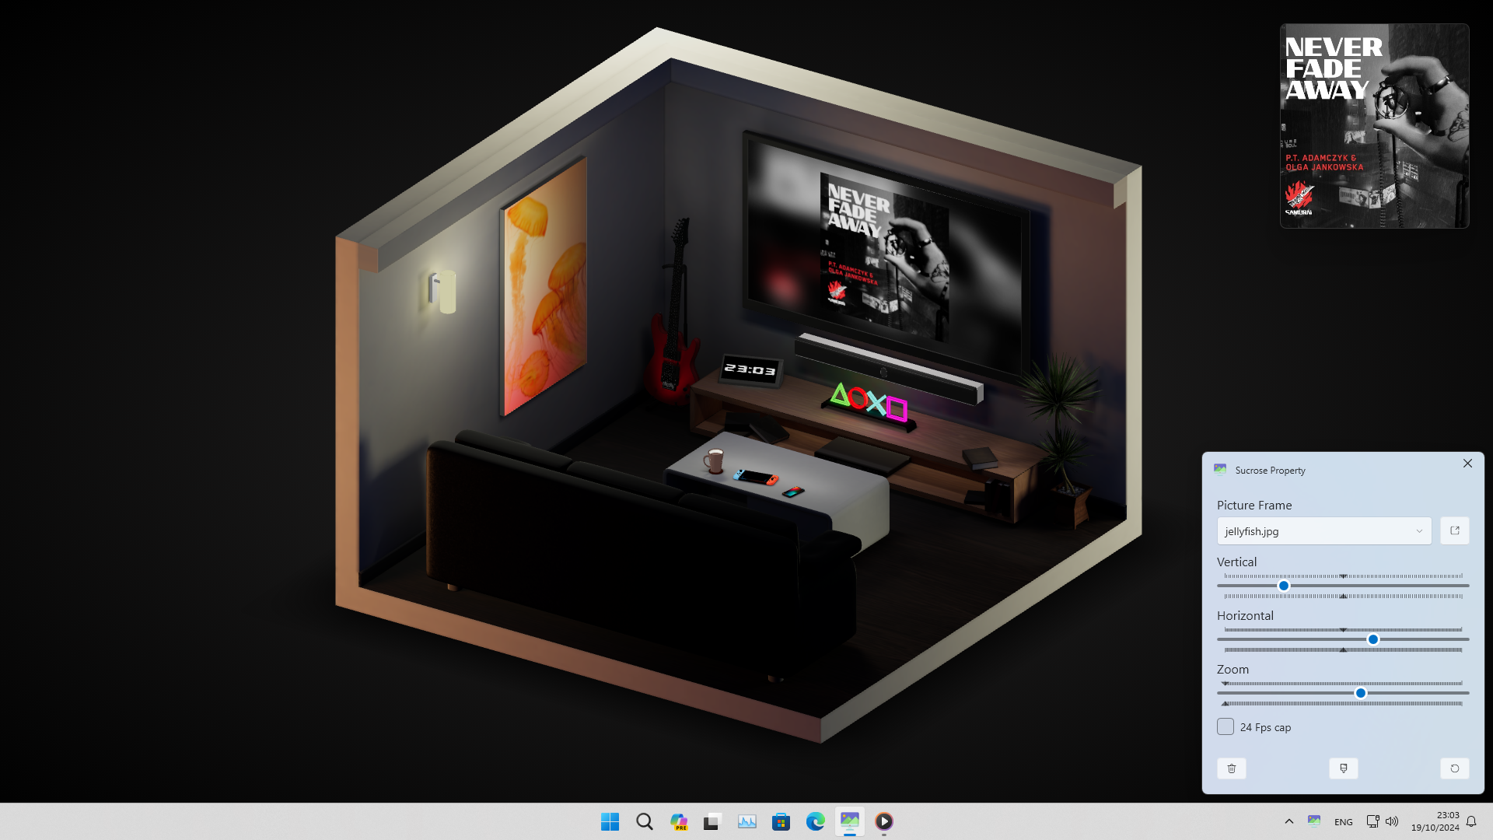This screenshot has width=1493, height=840.
Task: Open Copilot Preview from taskbar
Action: (x=678, y=821)
